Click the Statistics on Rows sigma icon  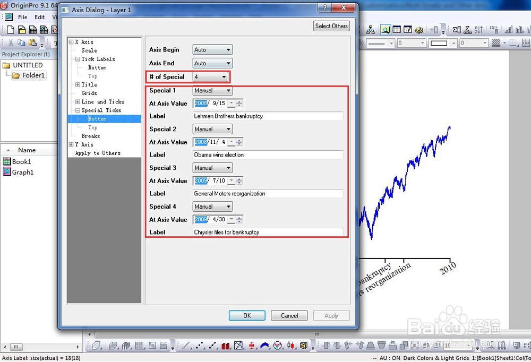468,30
